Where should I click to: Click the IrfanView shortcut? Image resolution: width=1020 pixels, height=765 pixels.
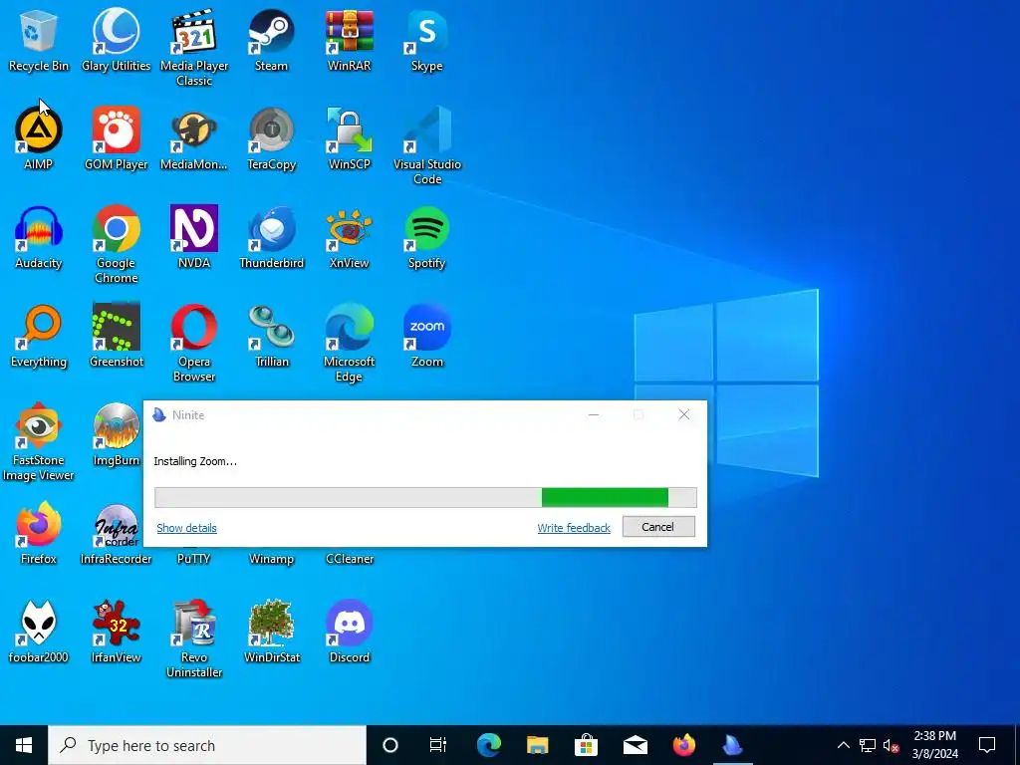[116, 632]
